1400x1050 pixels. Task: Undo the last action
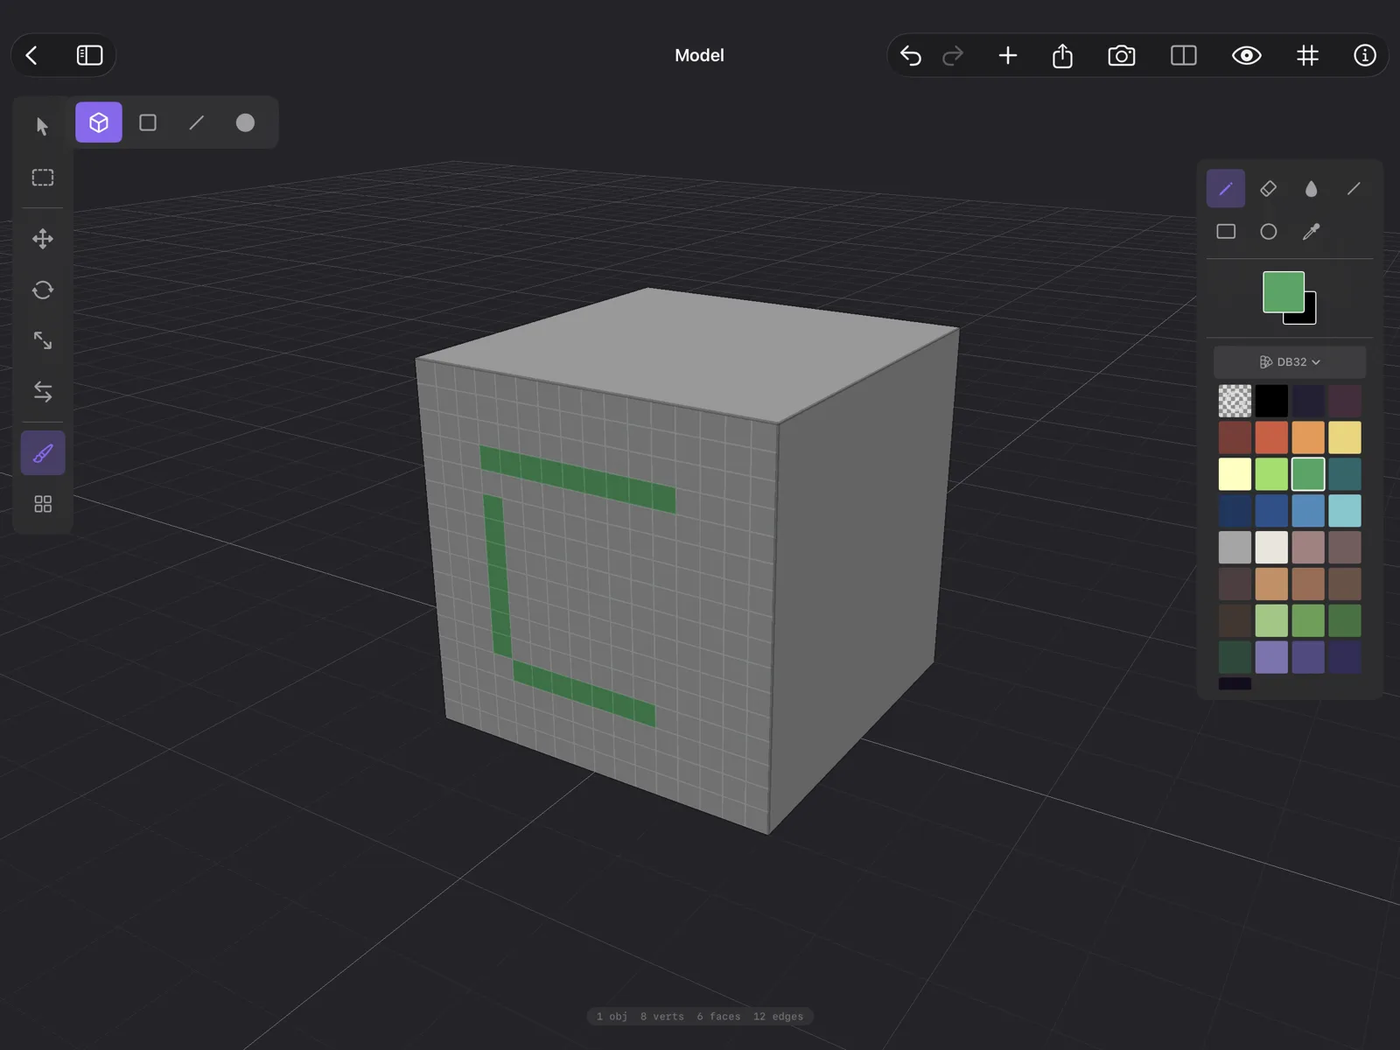(910, 56)
